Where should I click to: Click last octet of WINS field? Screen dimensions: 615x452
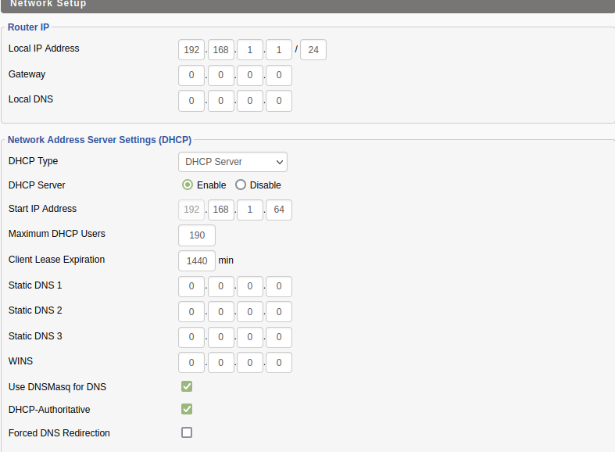279,363
